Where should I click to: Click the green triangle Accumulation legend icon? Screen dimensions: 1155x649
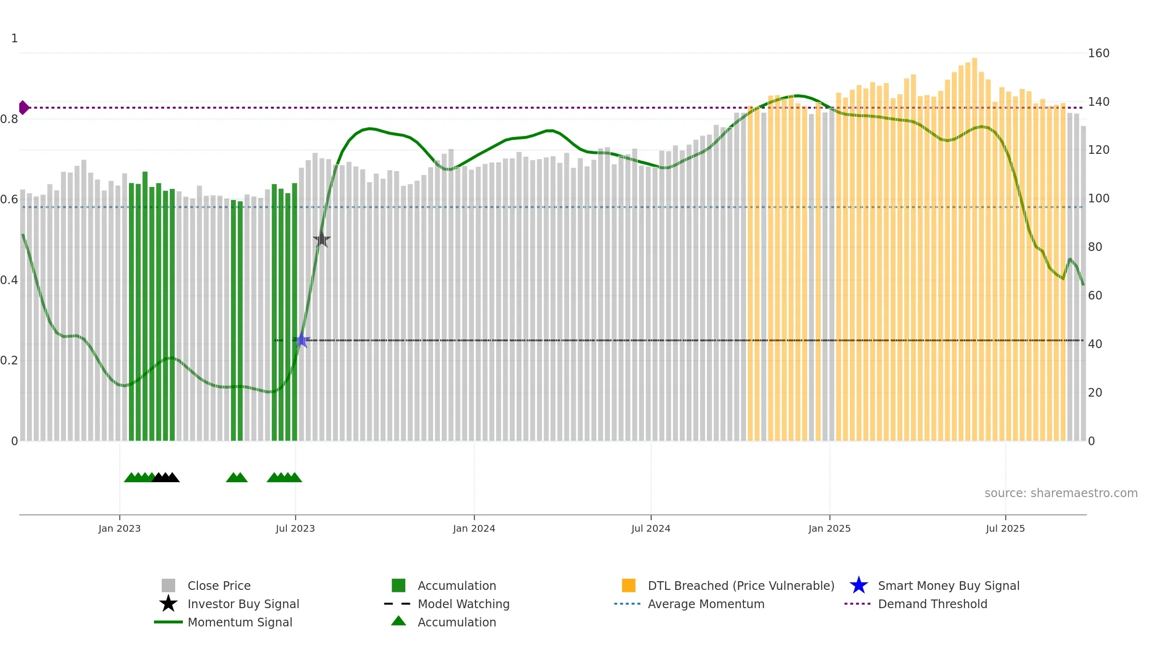(398, 621)
